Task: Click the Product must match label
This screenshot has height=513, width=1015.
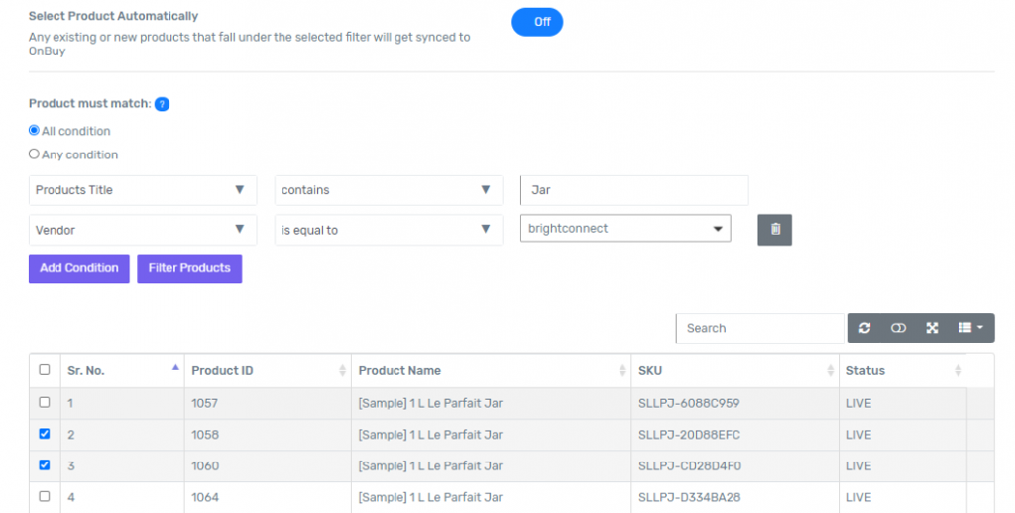Action: coord(89,104)
